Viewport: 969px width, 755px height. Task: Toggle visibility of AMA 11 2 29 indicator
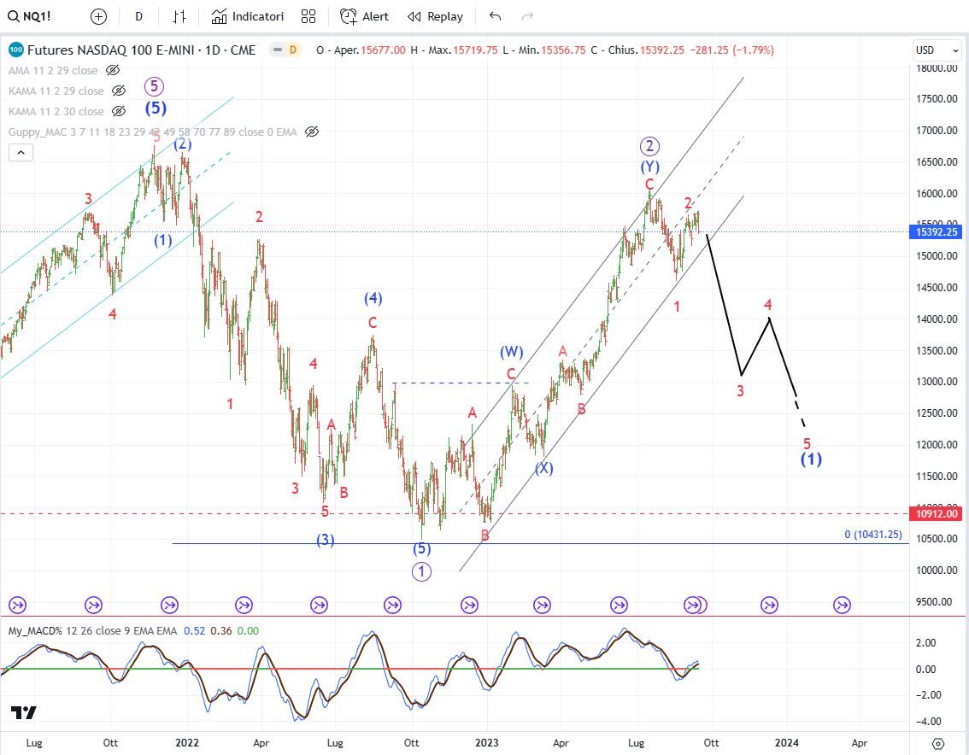[113, 70]
